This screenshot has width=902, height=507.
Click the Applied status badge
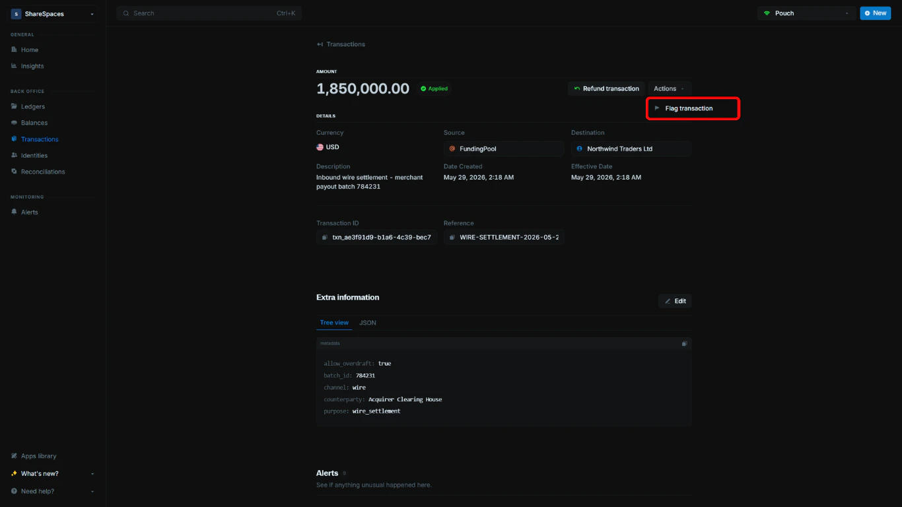point(434,88)
